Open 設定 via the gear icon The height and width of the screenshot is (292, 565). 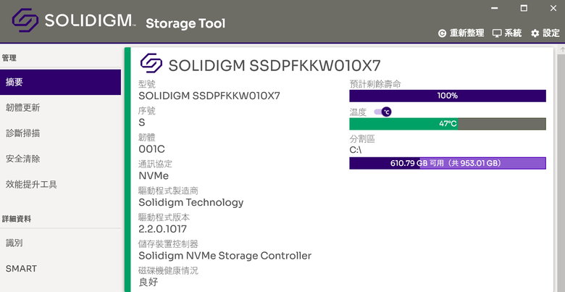click(535, 33)
